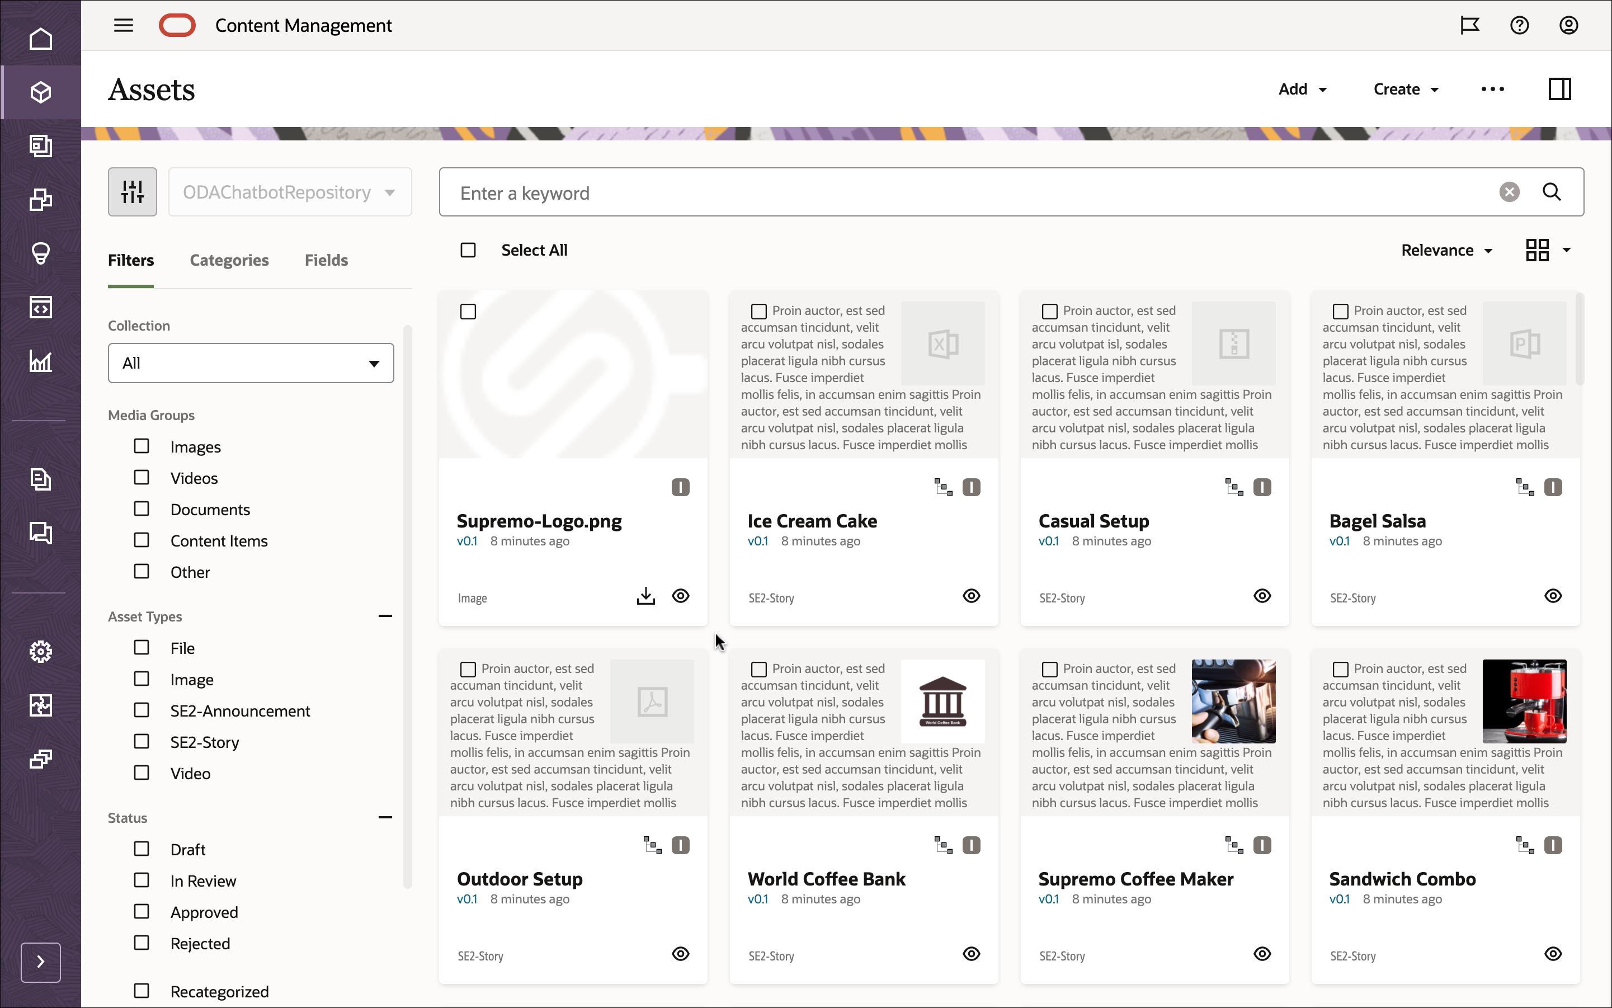The height and width of the screenshot is (1008, 1612).
Task: Switch to the Categories tab
Action: pos(229,260)
